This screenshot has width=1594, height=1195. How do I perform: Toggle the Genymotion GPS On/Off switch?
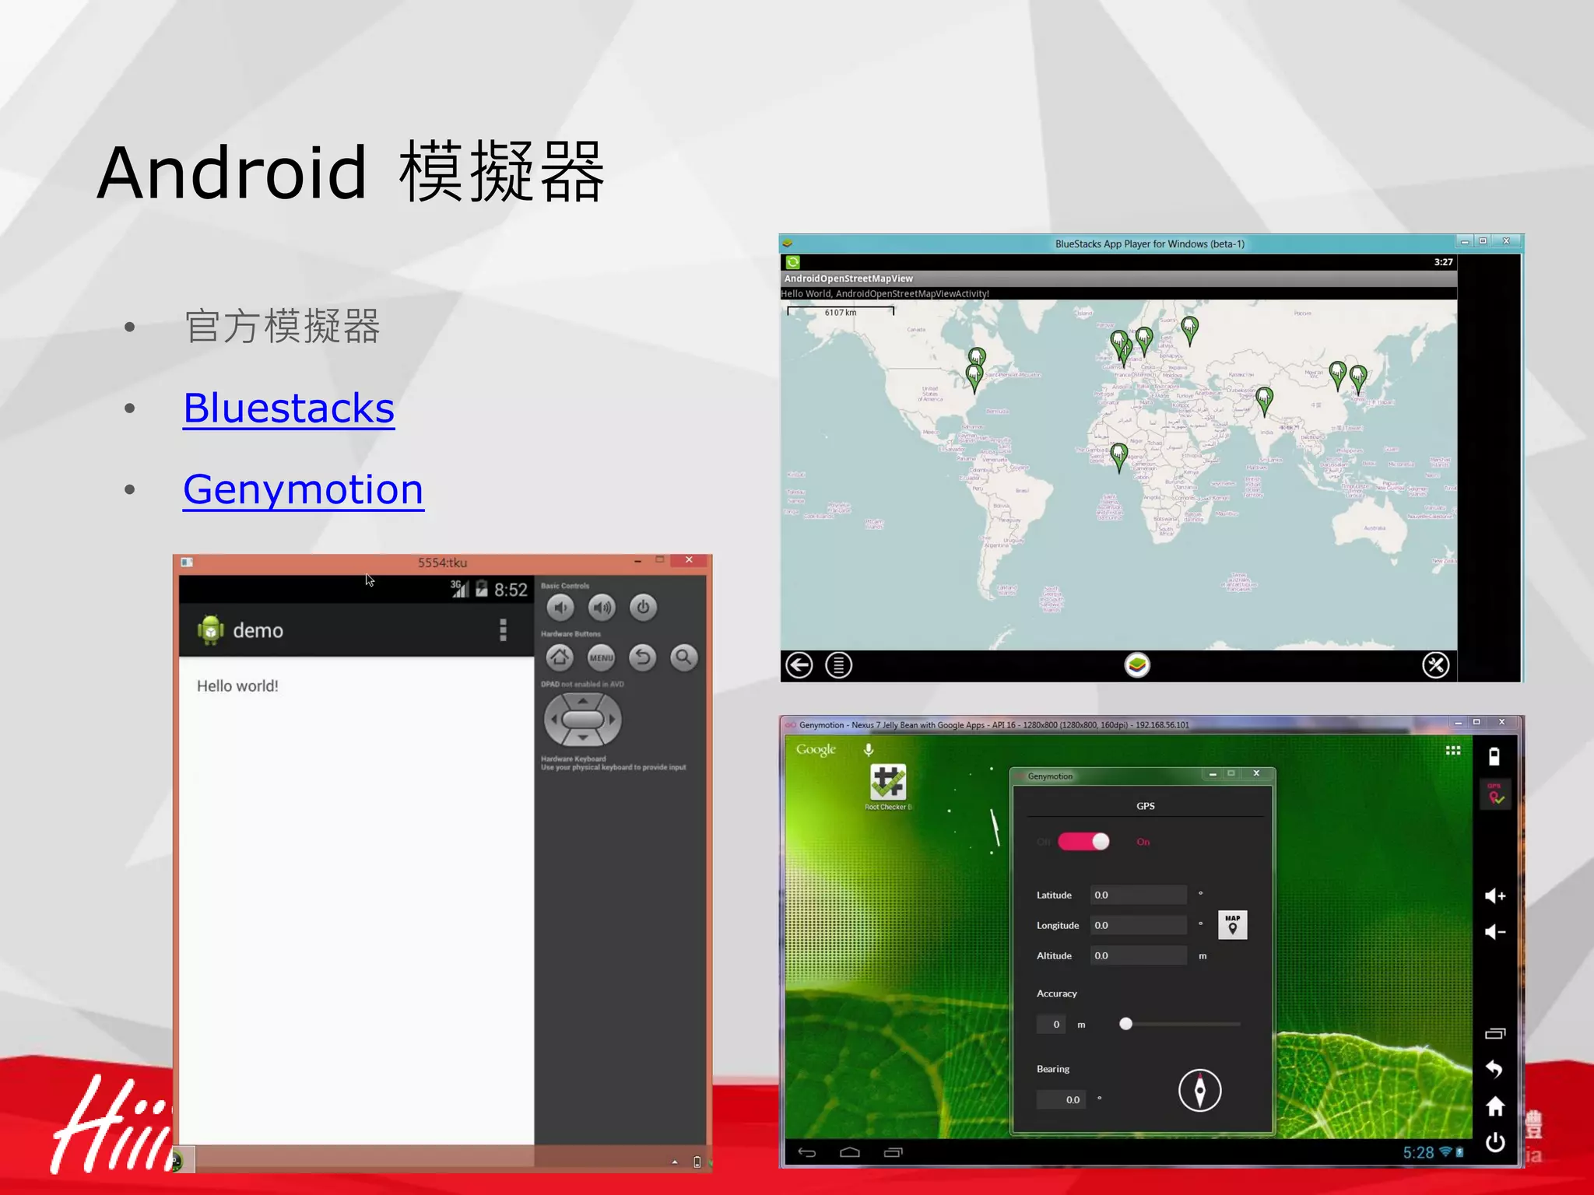(1083, 842)
